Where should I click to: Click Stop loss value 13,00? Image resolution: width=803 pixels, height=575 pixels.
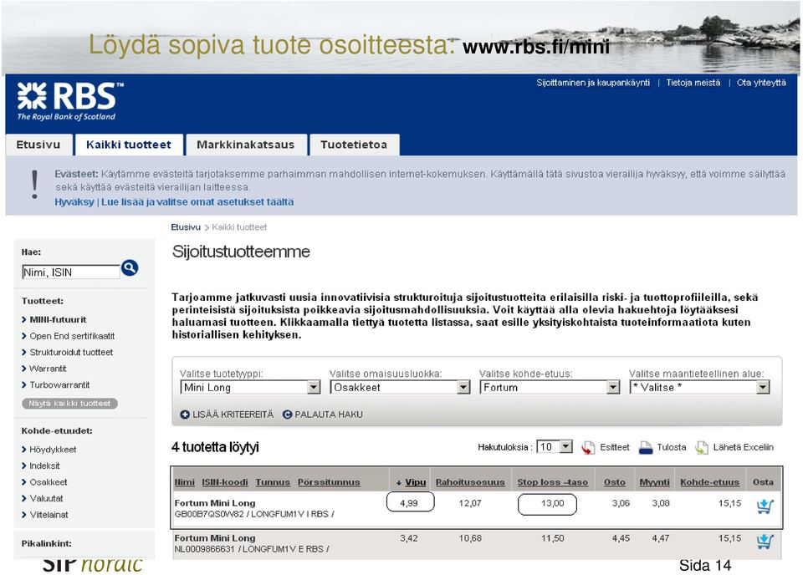pyautogui.click(x=553, y=503)
